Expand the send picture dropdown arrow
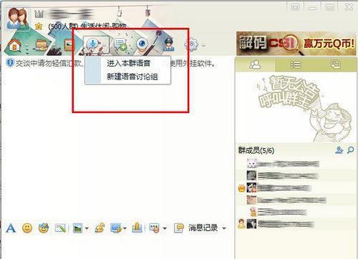Screen dimensions: 358x259 87,228
